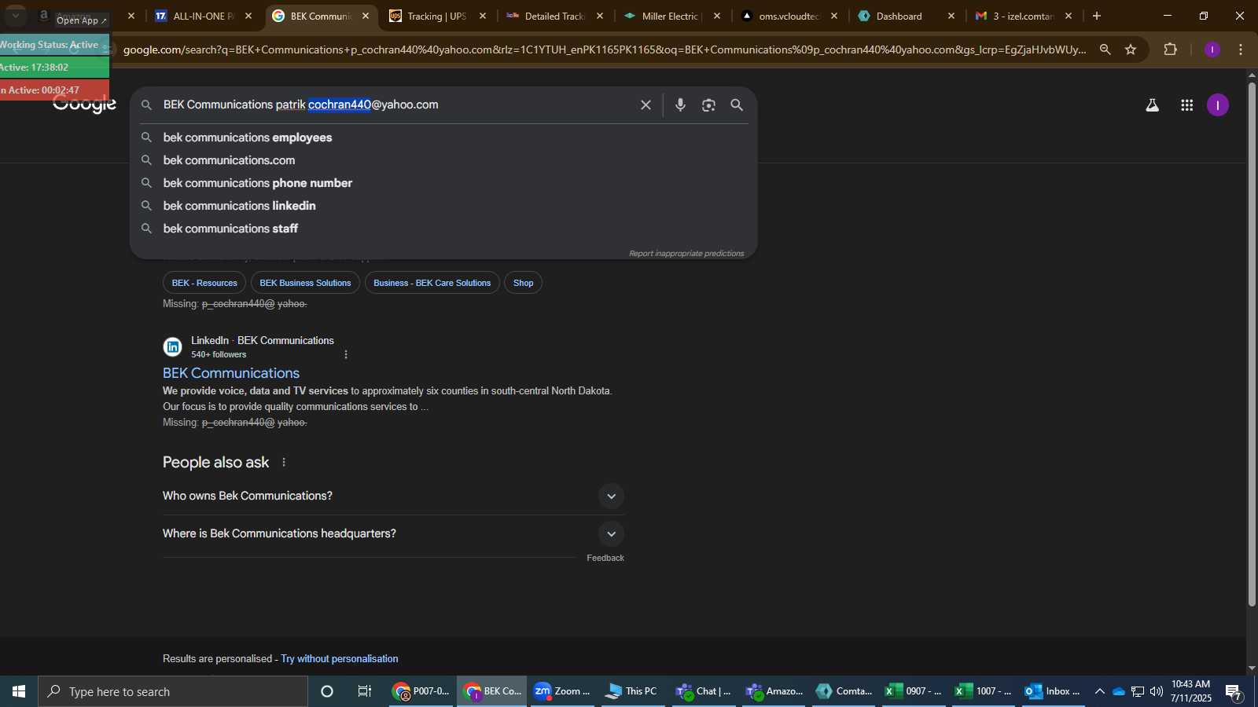
Task: Open the zoom indicator in address bar
Action: point(1105,49)
